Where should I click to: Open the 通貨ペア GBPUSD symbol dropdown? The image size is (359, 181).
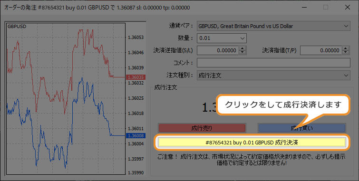(273, 26)
